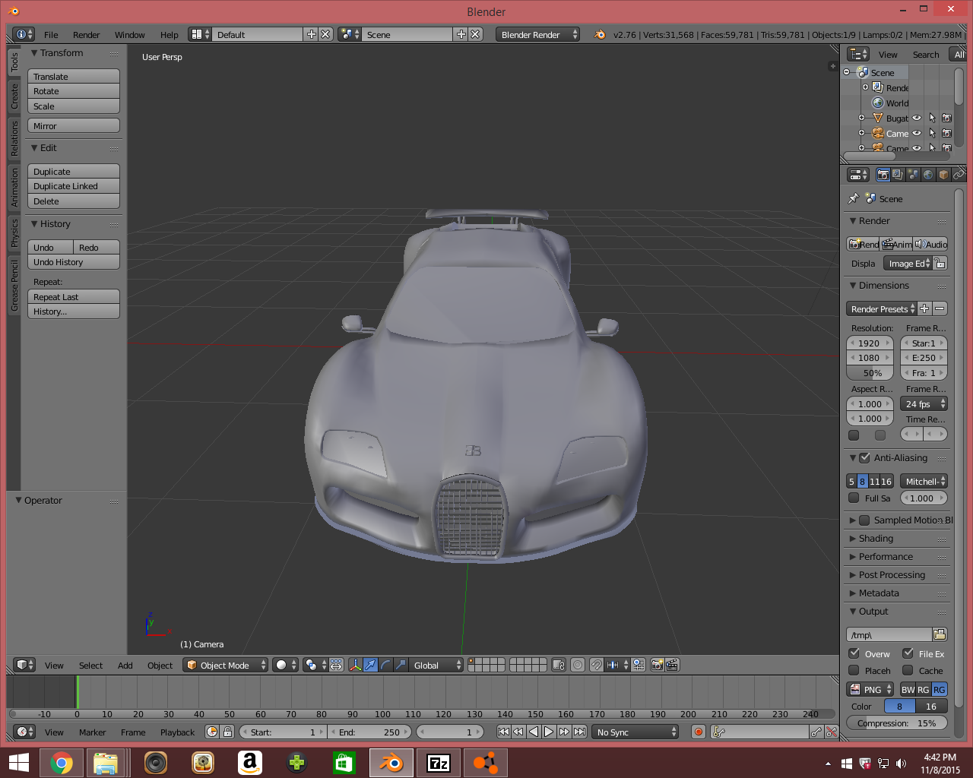The height and width of the screenshot is (778, 973).
Task: Click the Translate button
Action: [x=74, y=76]
